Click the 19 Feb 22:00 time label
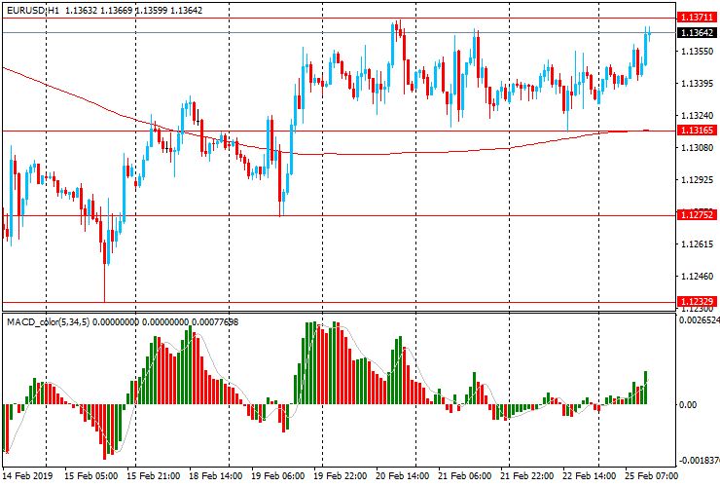720x487 pixels. [341, 477]
